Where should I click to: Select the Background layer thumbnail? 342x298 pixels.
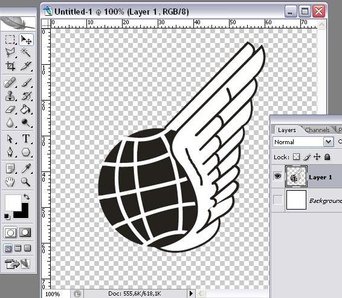(296, 200)
